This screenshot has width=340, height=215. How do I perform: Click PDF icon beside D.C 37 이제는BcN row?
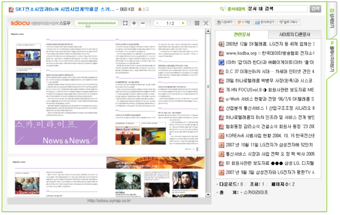coord(221,71)
